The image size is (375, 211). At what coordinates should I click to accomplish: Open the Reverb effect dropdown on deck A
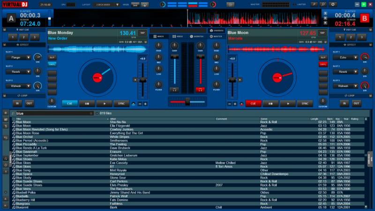18,72
